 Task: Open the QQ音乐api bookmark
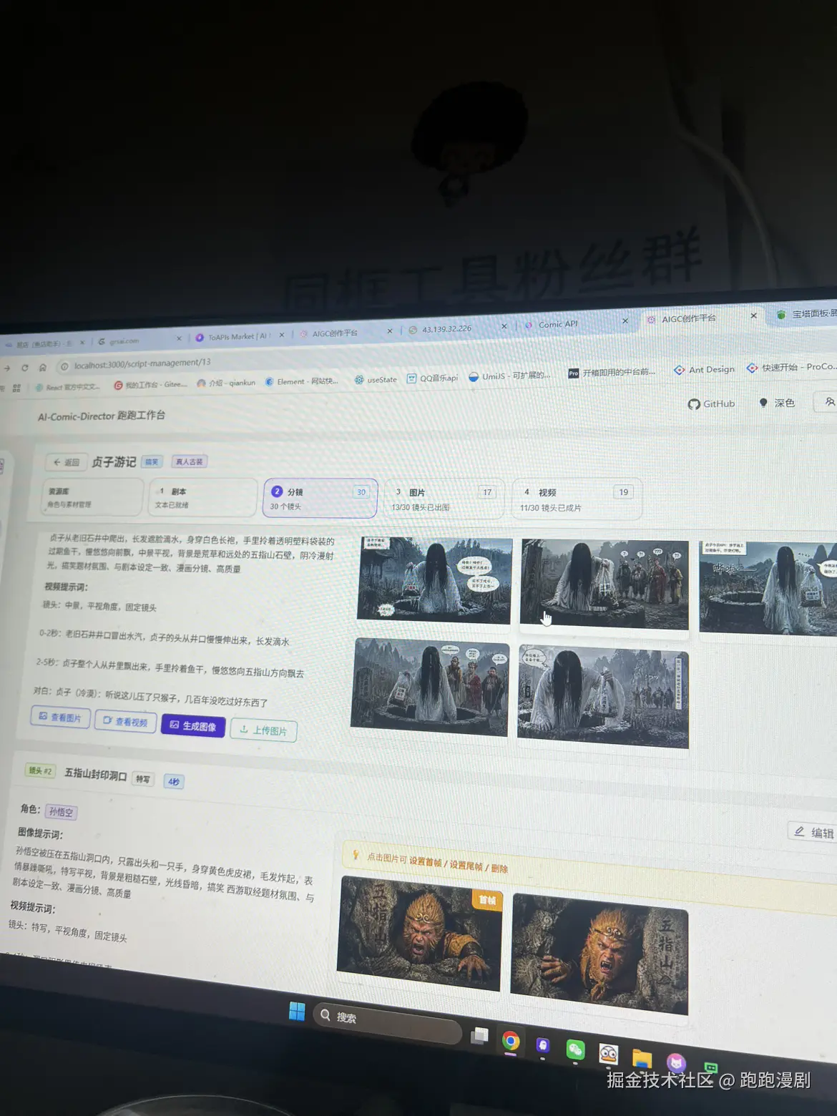433,378
